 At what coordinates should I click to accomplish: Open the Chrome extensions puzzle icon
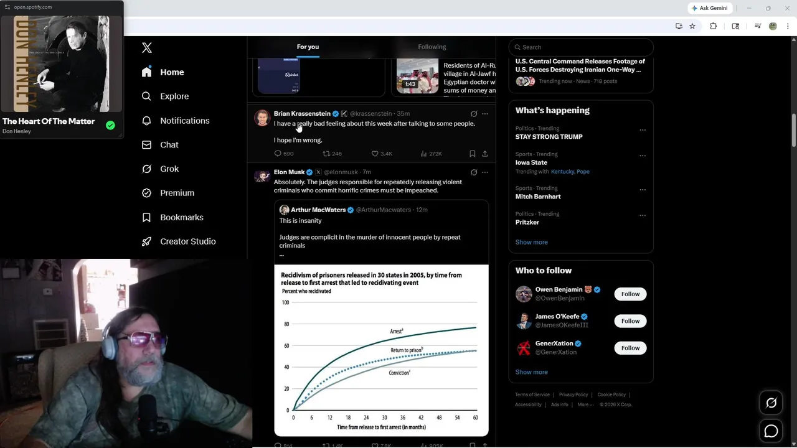[x=714, y=26]
